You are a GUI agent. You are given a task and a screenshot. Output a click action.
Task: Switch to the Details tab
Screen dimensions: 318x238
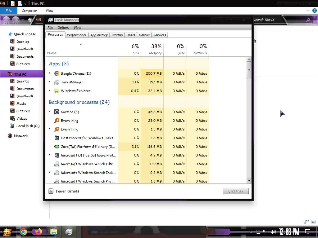(x=144, y=35)
